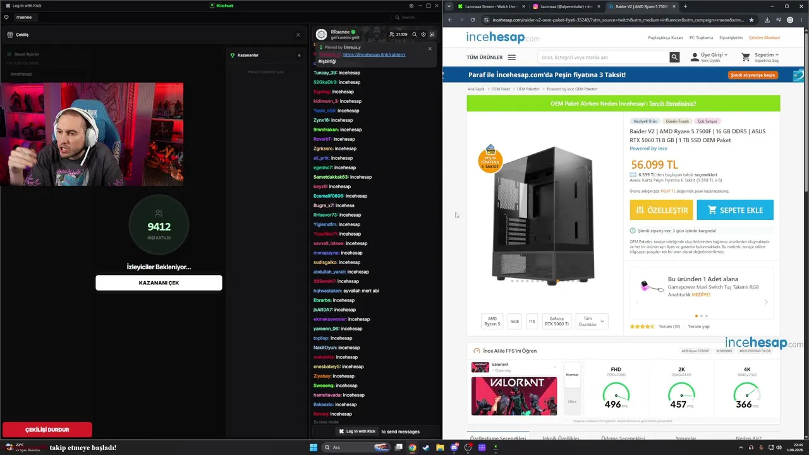809x455 pixels.
Task: Open Discord from the taskbar
Action: point(454,447)
